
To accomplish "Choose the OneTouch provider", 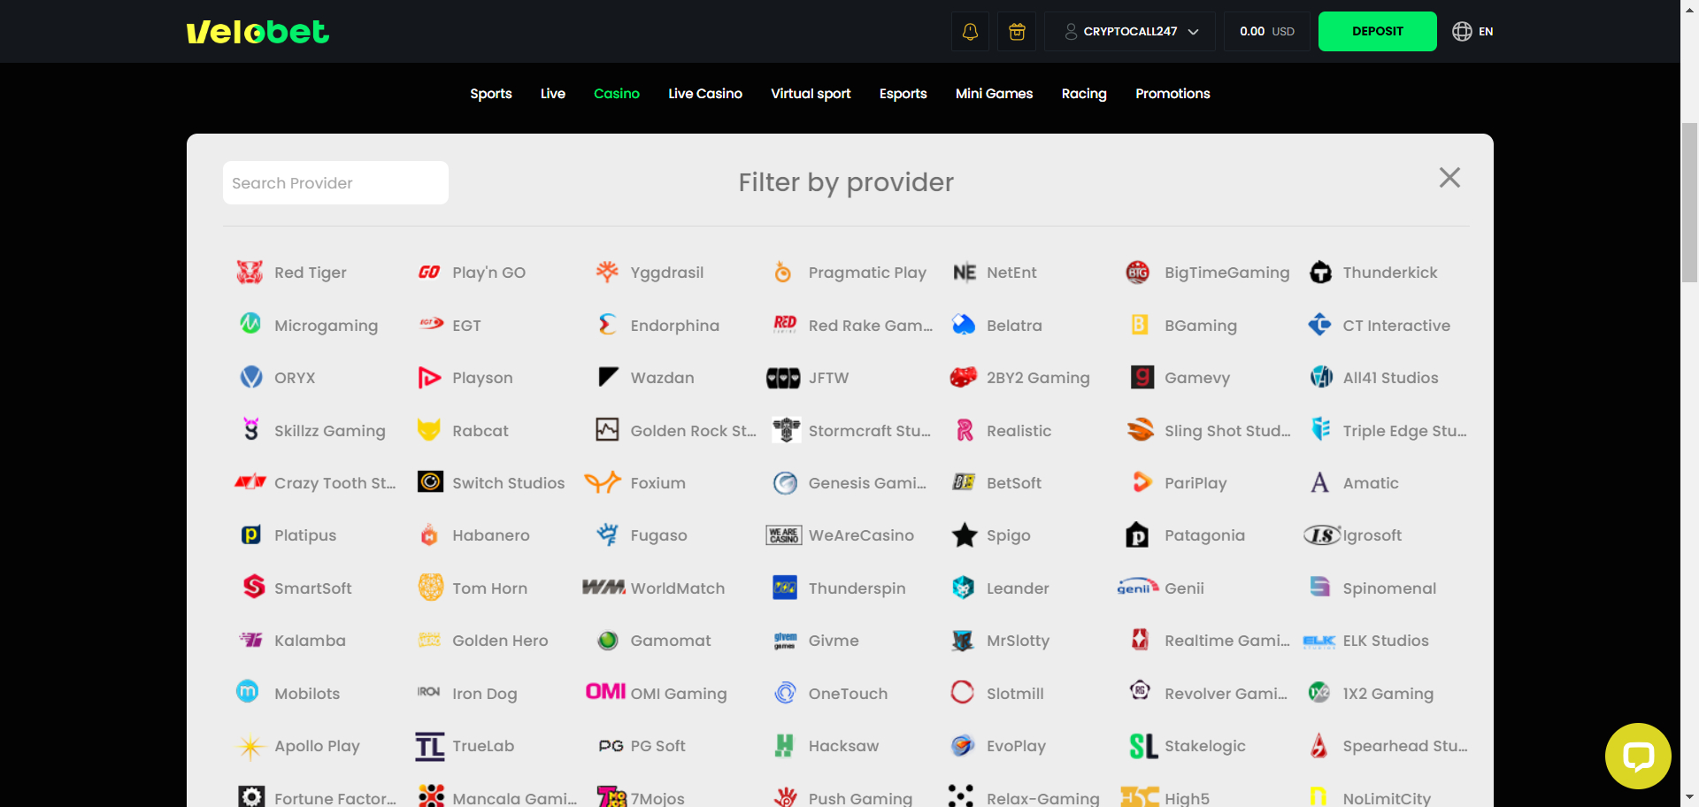I will point(832,694).
